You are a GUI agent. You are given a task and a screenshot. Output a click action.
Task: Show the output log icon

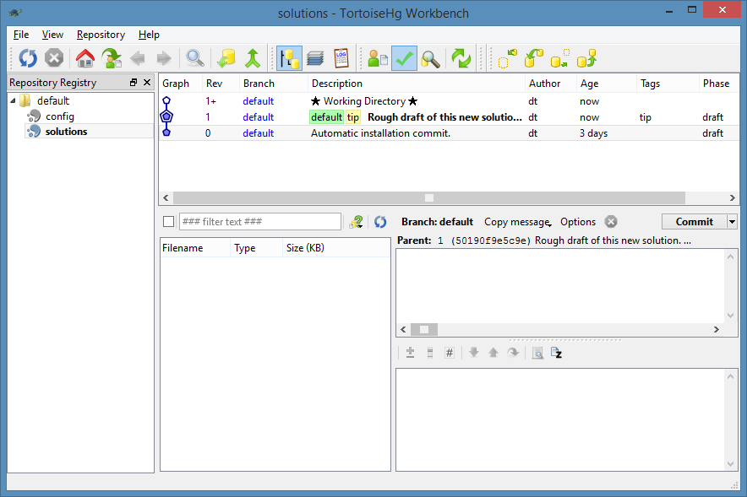click(341, 58)
